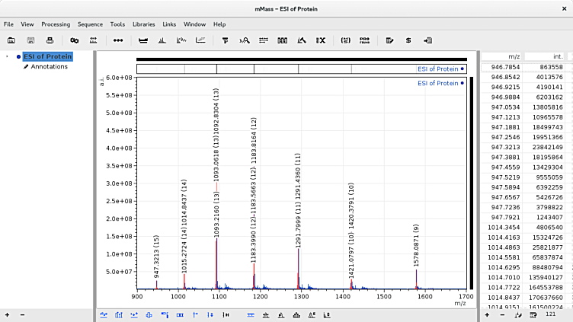
Task: Click the peak list vertical scrollbar
Action: tap(569, 183)
